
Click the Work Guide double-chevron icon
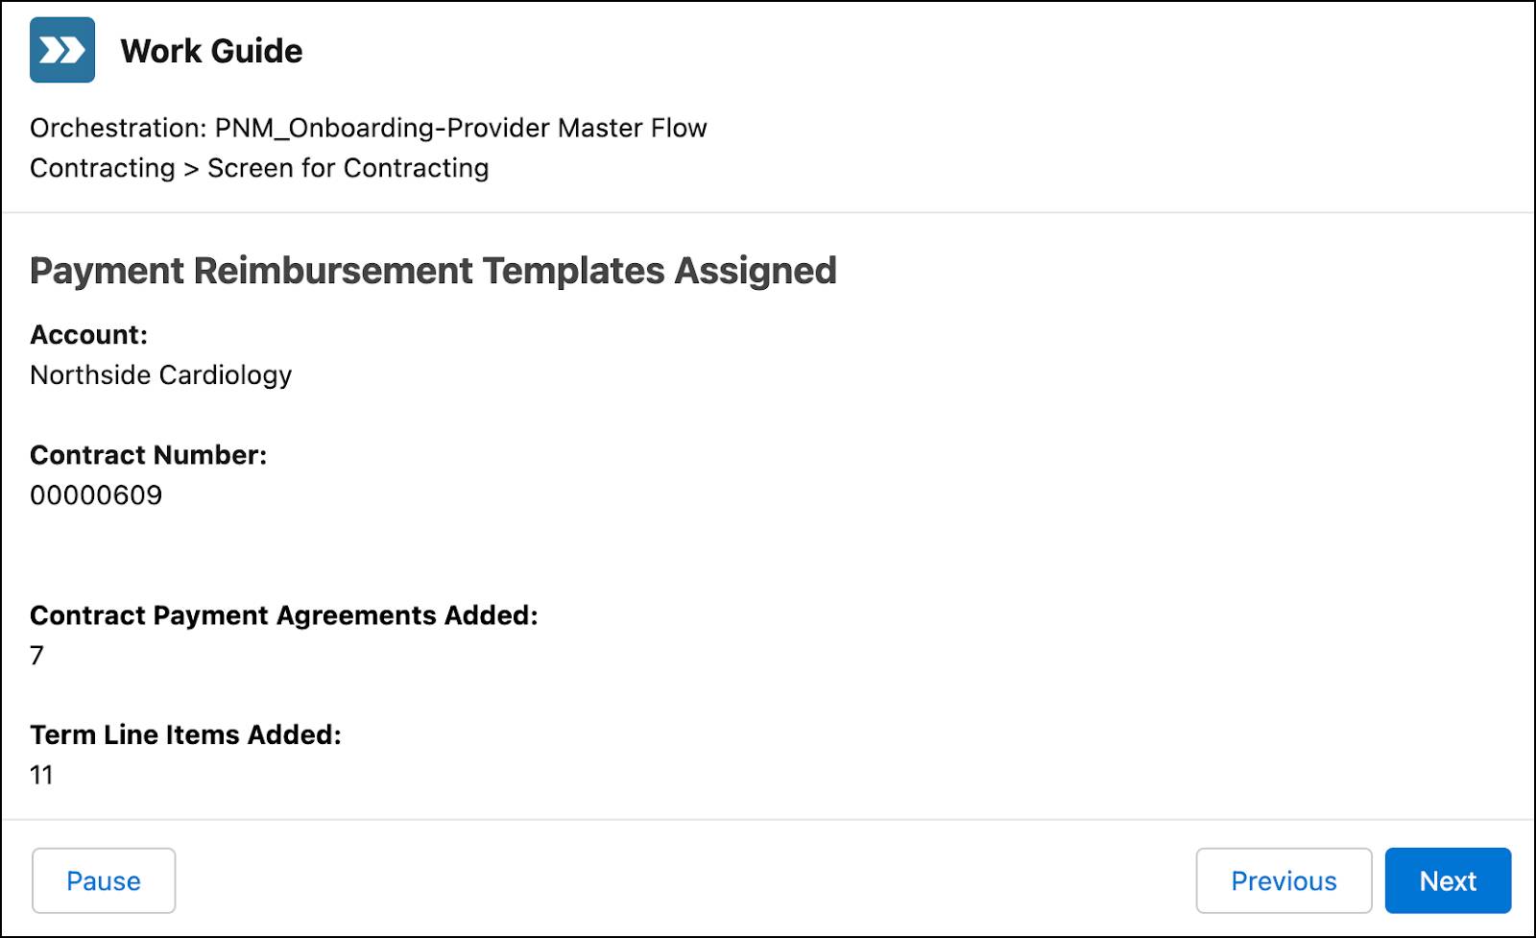(x=61, y=49)
